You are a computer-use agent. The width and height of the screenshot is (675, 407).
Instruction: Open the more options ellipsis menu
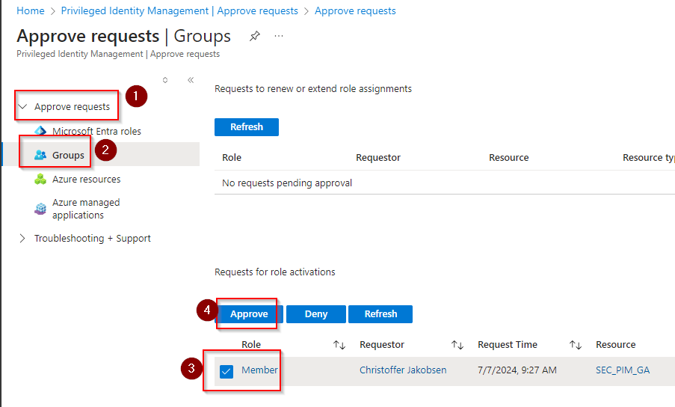click(279, 36)
